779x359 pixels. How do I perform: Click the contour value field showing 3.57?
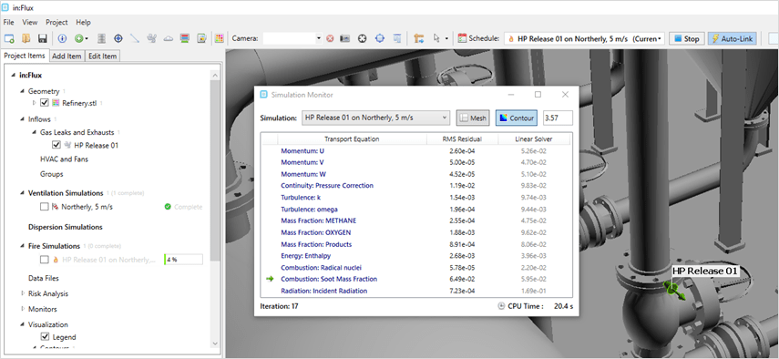558,118
